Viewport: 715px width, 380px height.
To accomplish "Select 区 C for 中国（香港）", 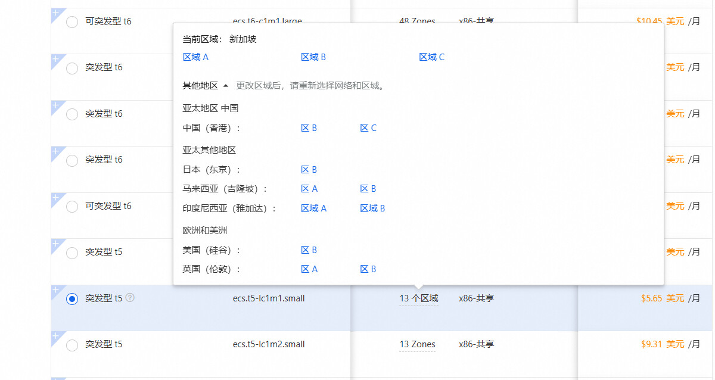I will 368,128.
